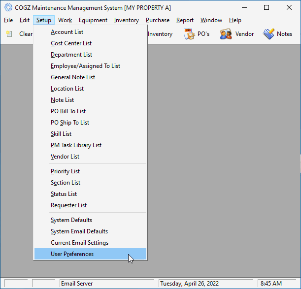Collapse the open Setup menu
Viewport: 301px width, 289px height.
[x=44, y=20]
